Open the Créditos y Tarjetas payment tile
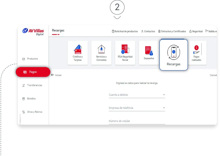Viewport: 220px width, 156px height. [x=78, y=52]
